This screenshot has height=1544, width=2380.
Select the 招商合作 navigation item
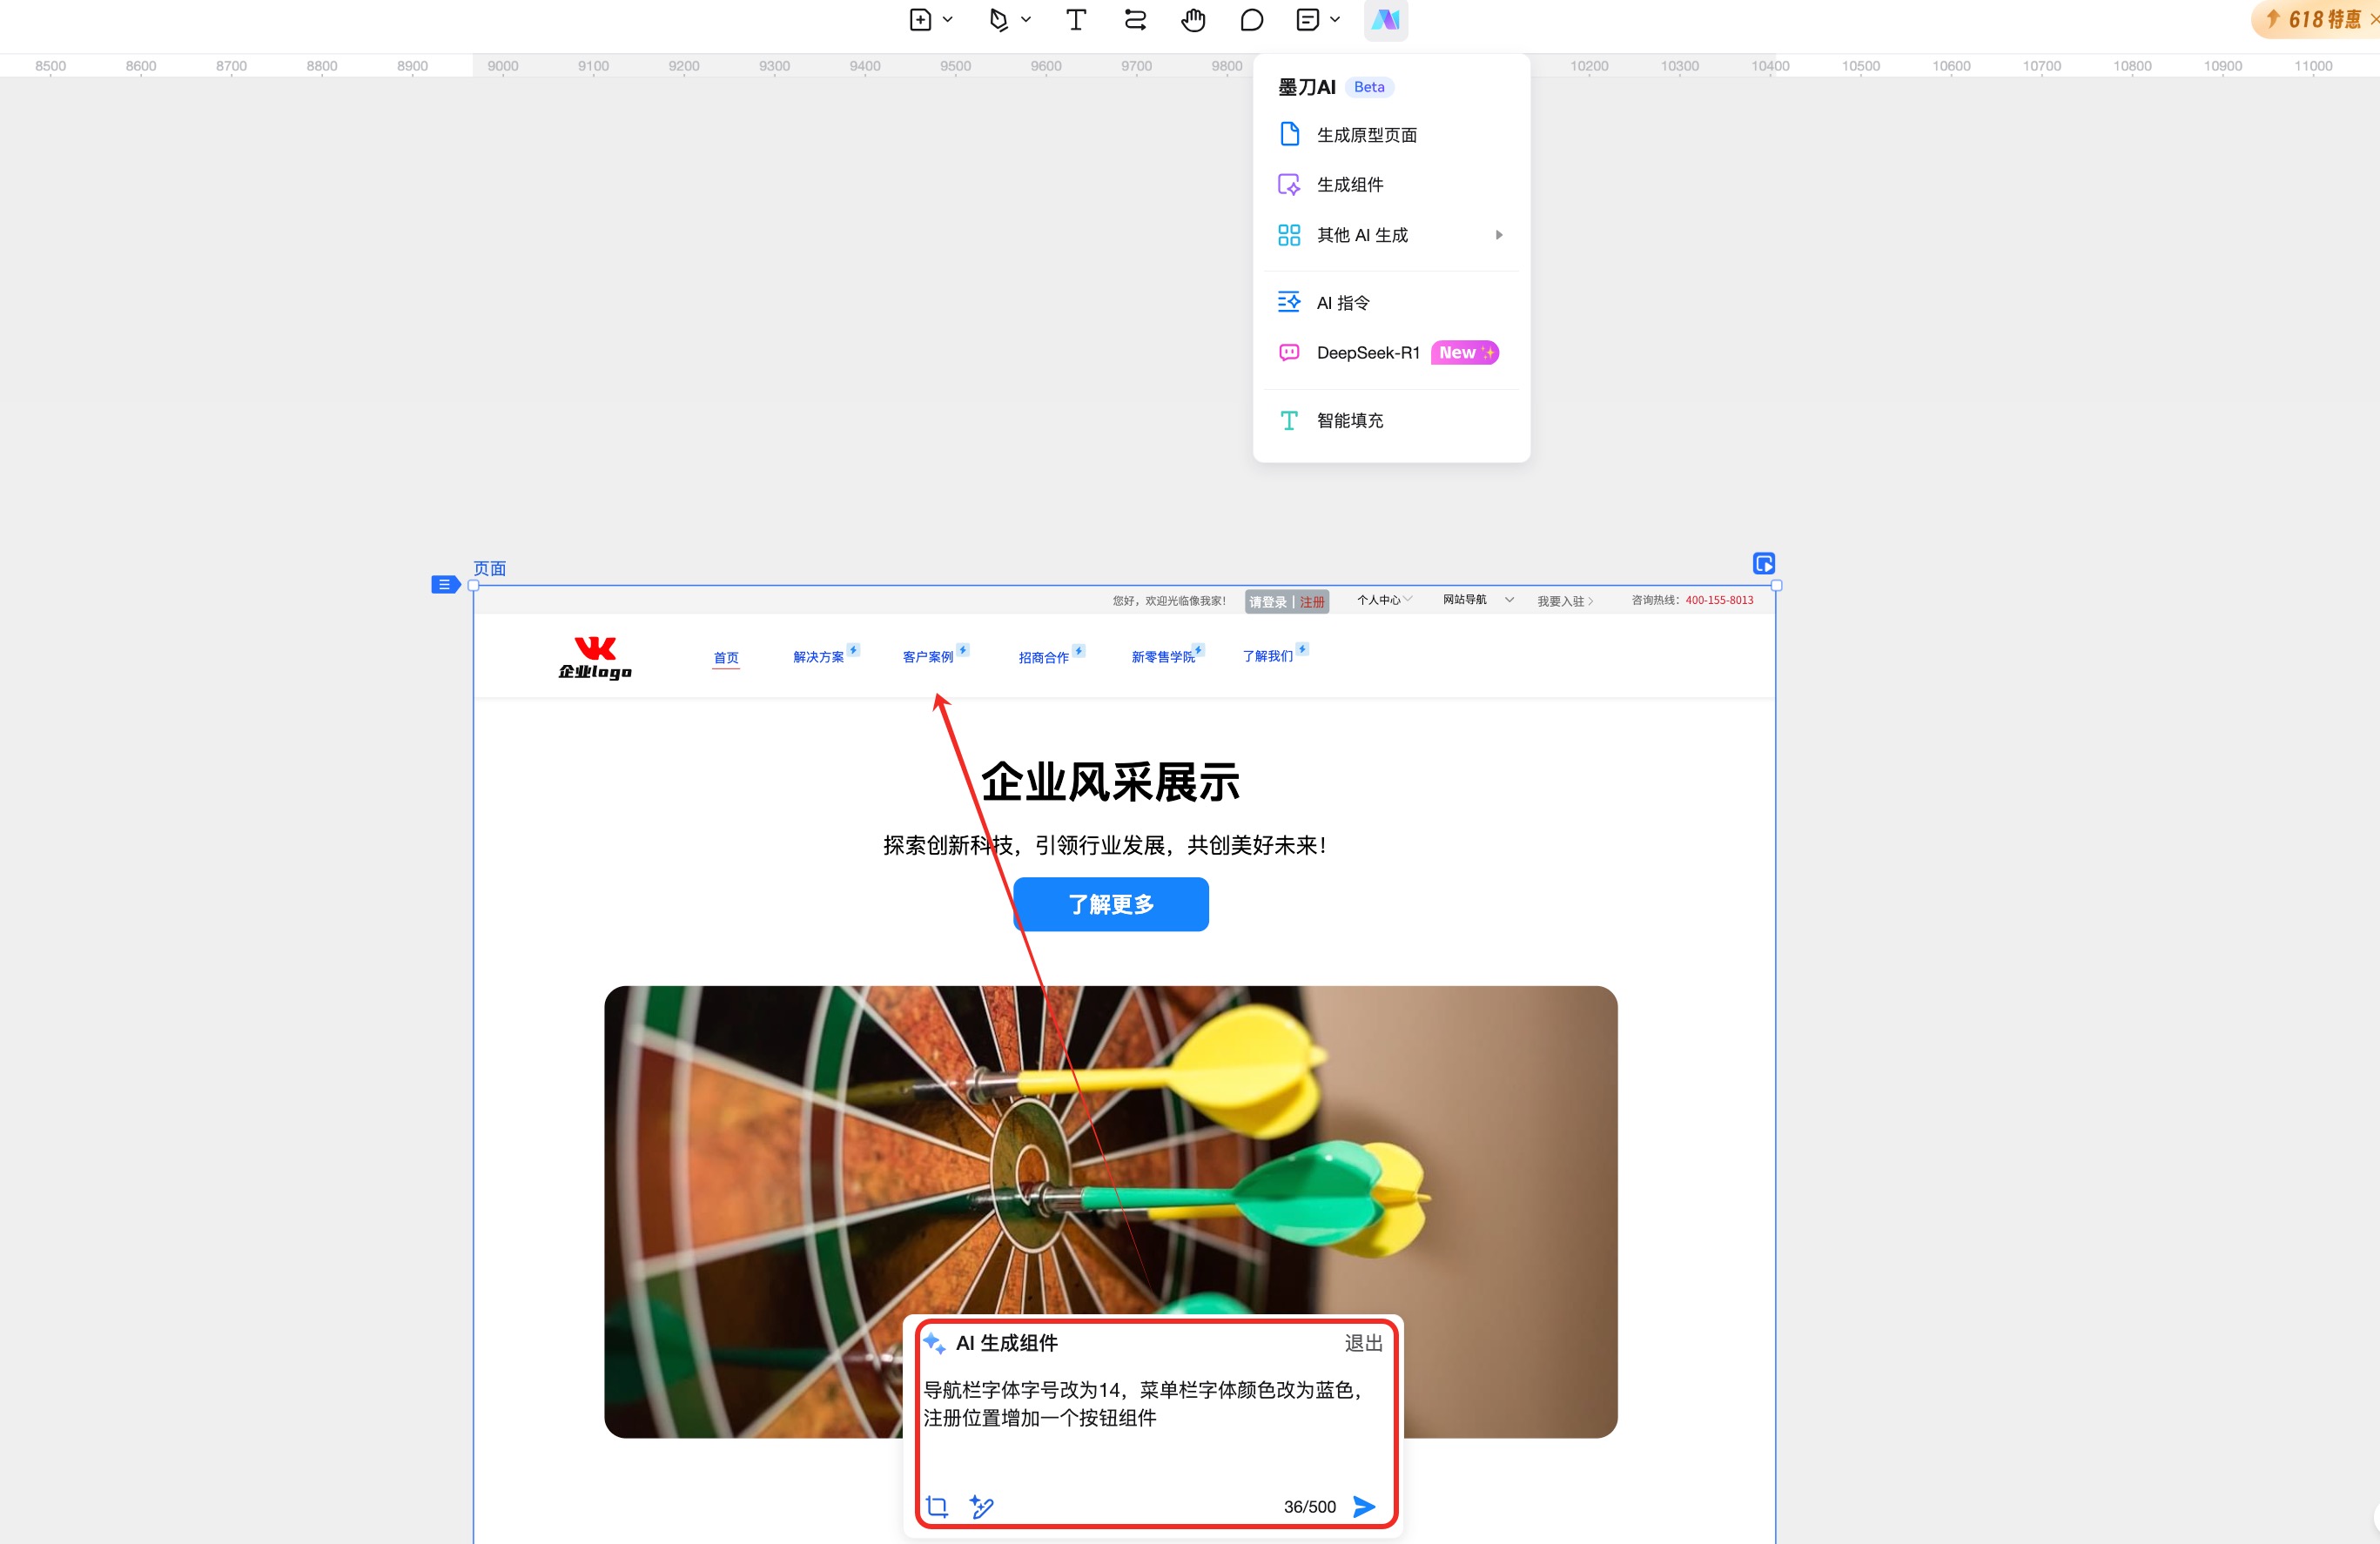1043,658
